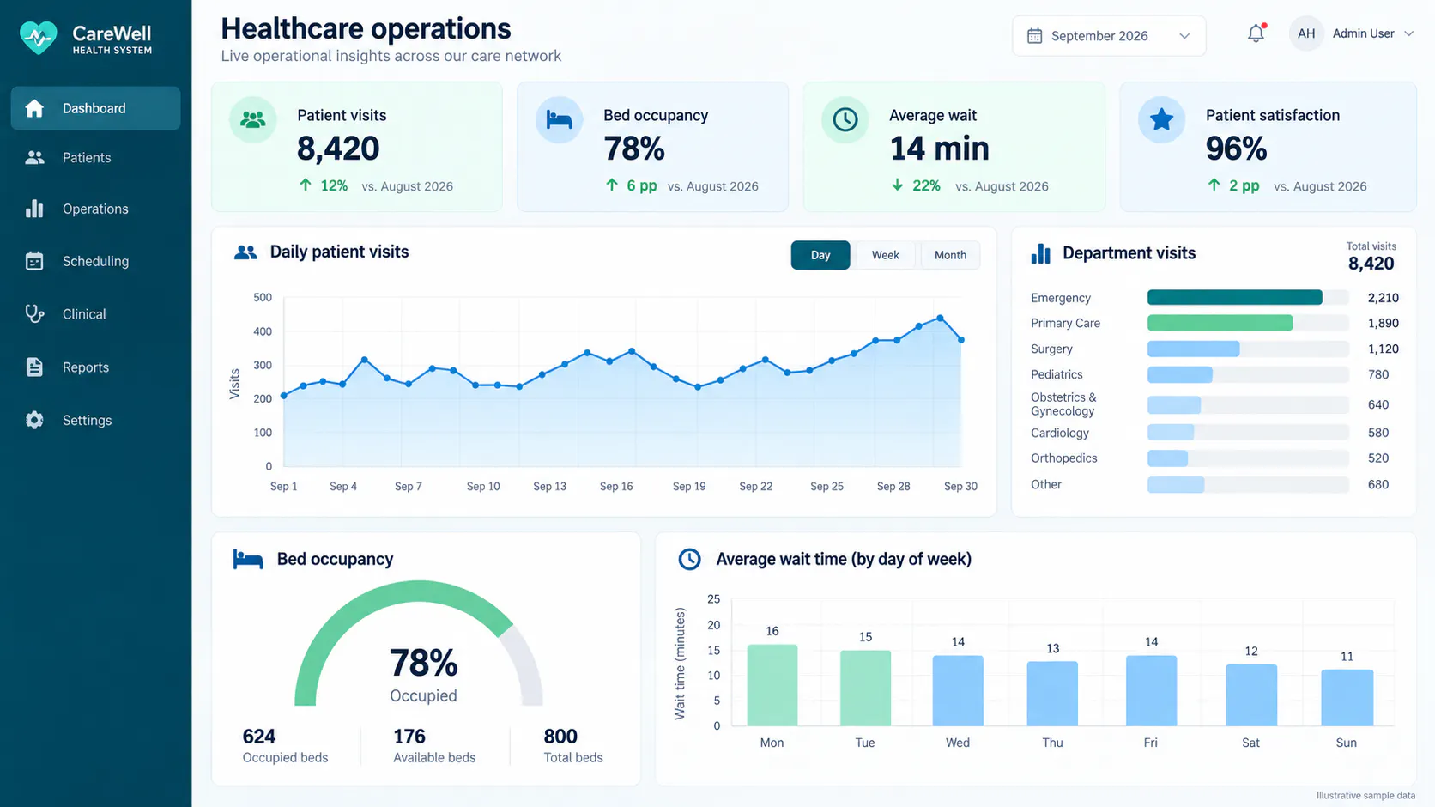Click the Clinical stethoscope icon
Screen dimensions: 1435x807
coord(34,314)
